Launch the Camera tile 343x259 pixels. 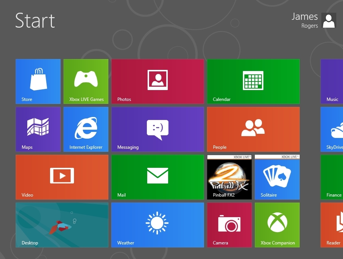pos(229,225)
